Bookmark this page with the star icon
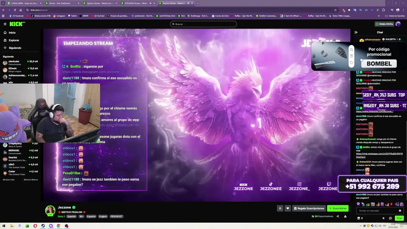 [x=335, y=10]
